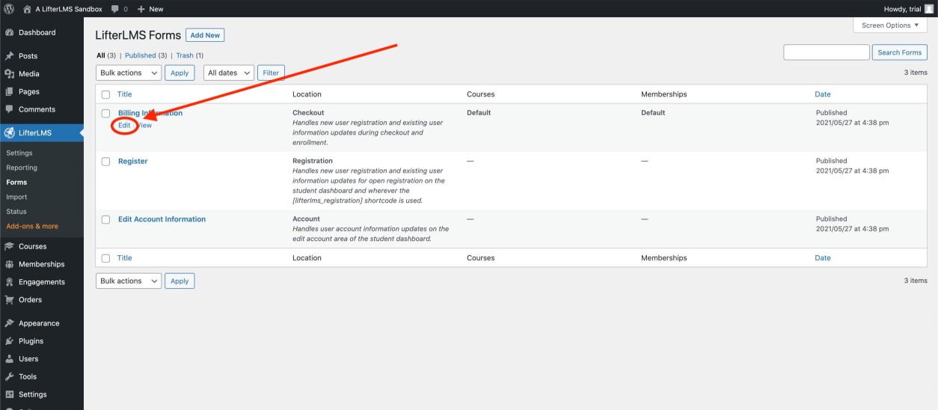Click 'Checkout' location text in Billing row
The image size is (938, 410).
pyautogui.click(x=308, y=113)
